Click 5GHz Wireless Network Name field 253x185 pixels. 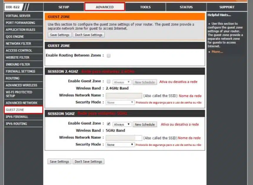[124, 138]
